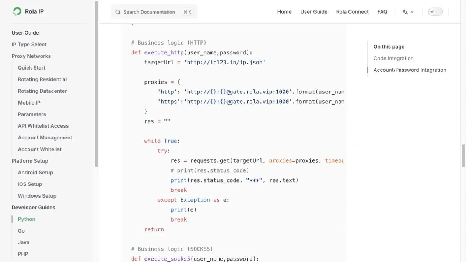
Task: Select User Guide in the sidebar
Action: tap(25, 33)
